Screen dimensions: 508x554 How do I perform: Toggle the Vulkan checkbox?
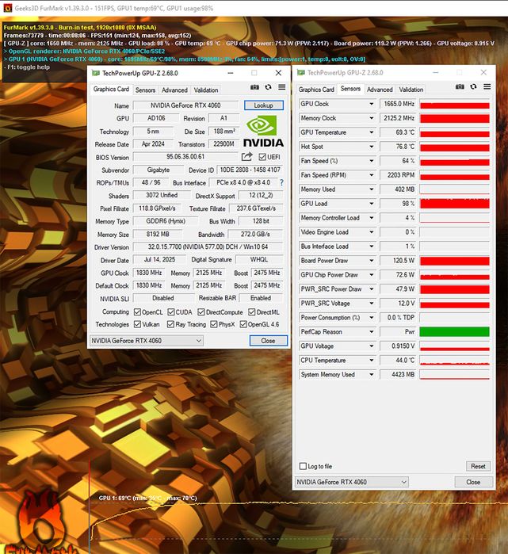(137, 324)
